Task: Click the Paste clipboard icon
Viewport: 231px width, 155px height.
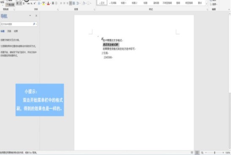Action: coord(3,2)
